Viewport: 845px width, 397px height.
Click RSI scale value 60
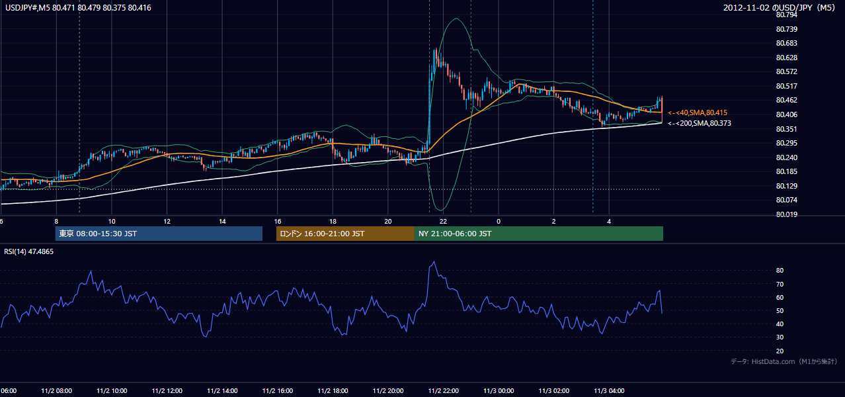780,297
